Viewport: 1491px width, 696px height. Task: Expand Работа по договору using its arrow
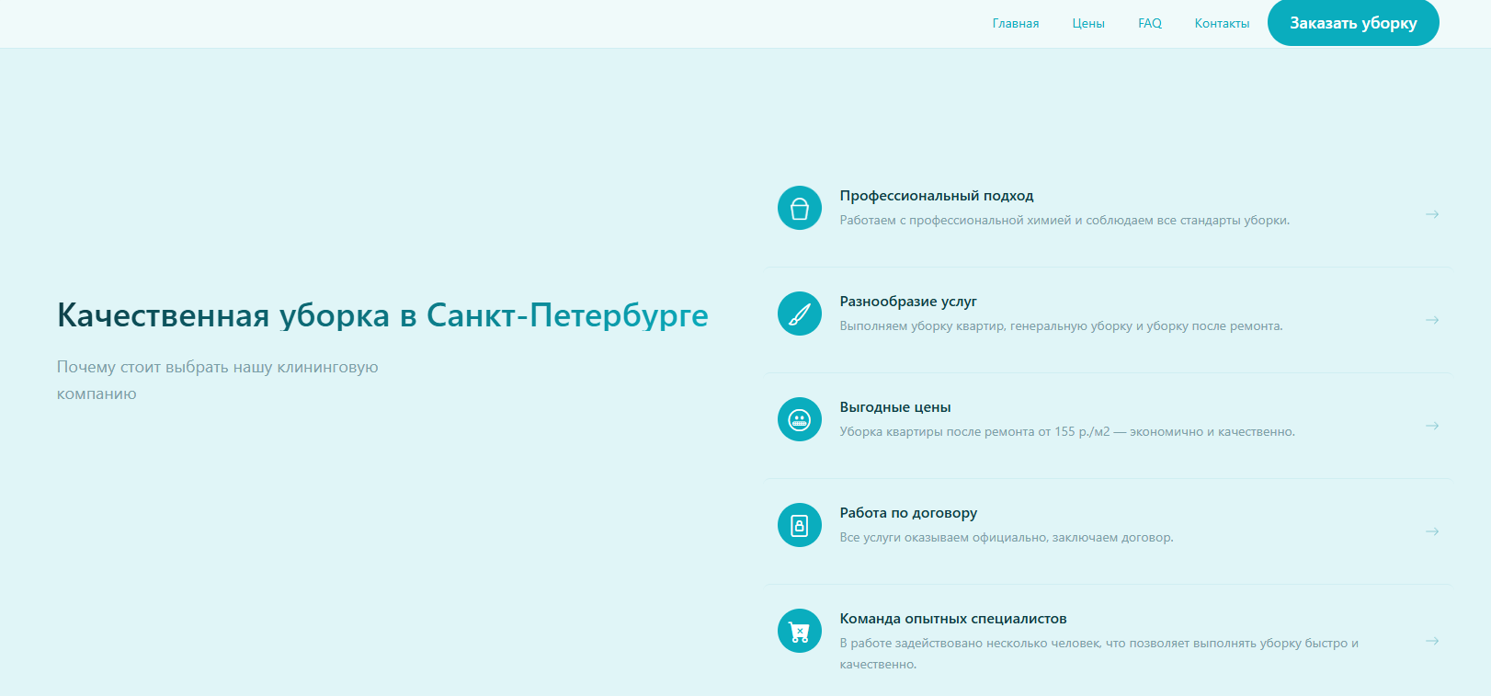(x=1431, y=531)
